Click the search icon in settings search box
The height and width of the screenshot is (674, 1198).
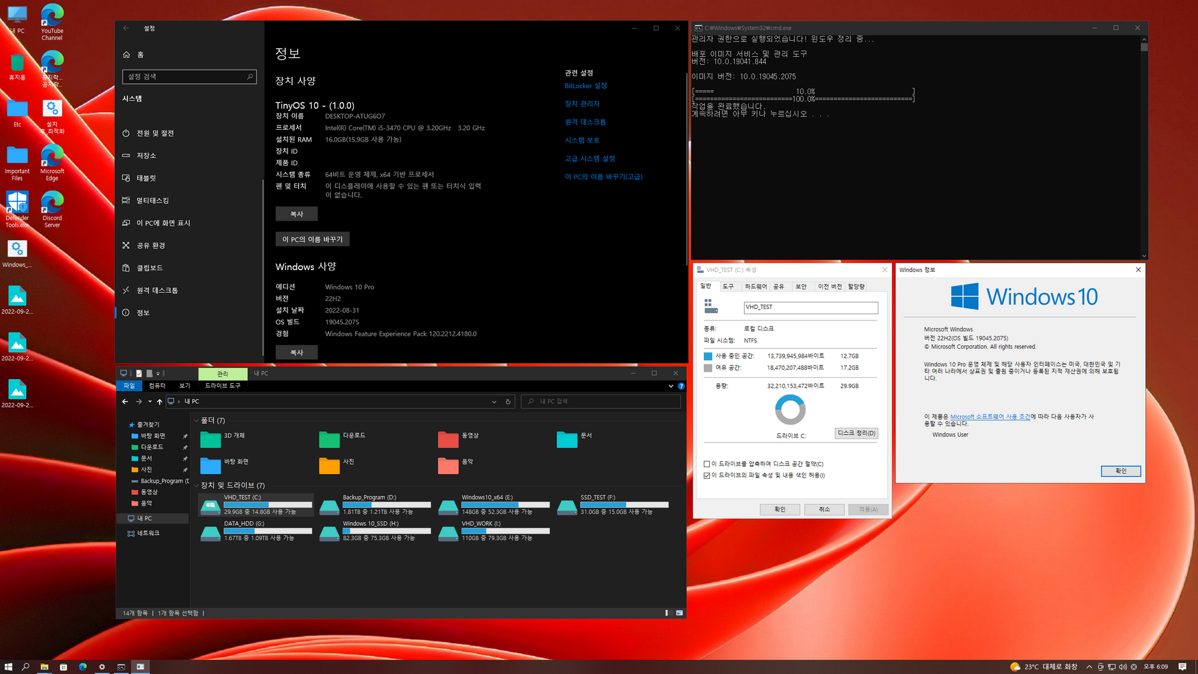(250, 77)
